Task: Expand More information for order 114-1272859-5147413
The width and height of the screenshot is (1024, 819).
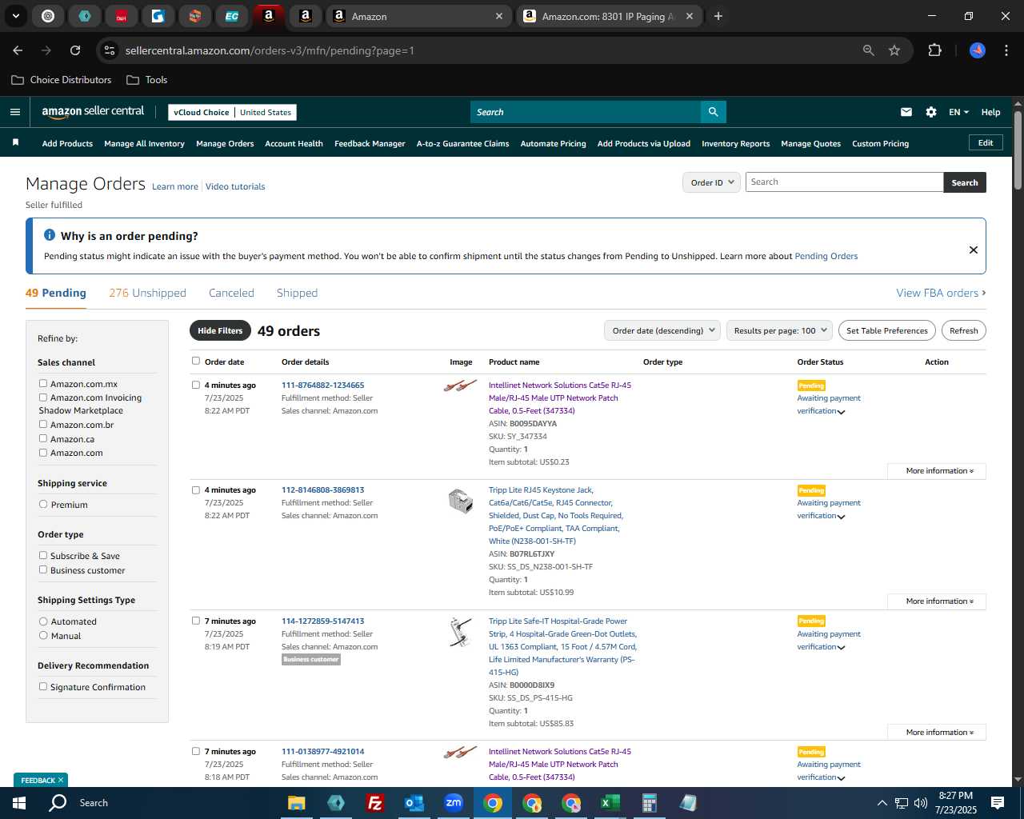Action: tap(937, 733)
